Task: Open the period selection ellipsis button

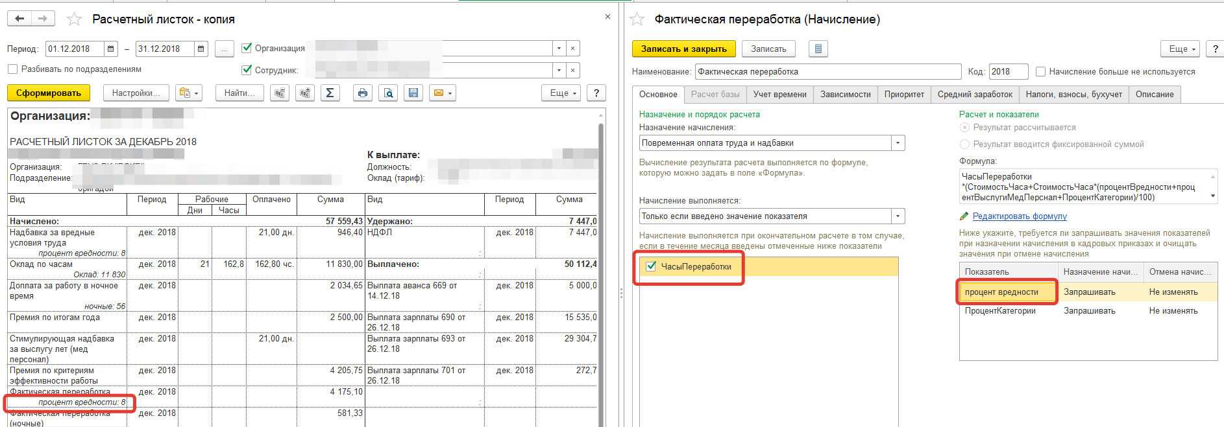Action: click(x=224, y=49)
